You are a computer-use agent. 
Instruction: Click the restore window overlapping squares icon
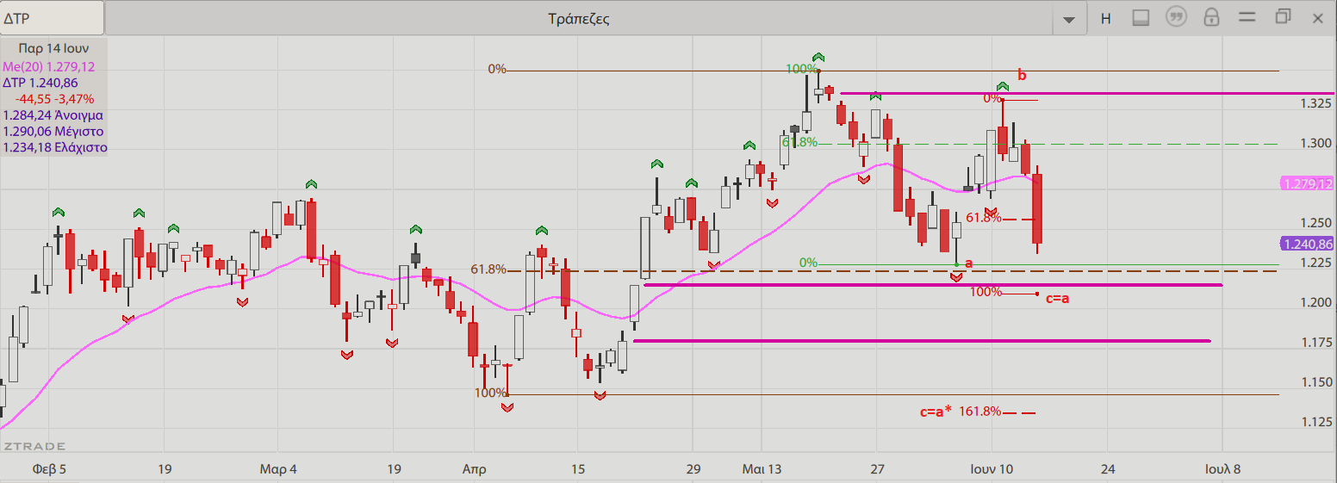point(1284,17)
